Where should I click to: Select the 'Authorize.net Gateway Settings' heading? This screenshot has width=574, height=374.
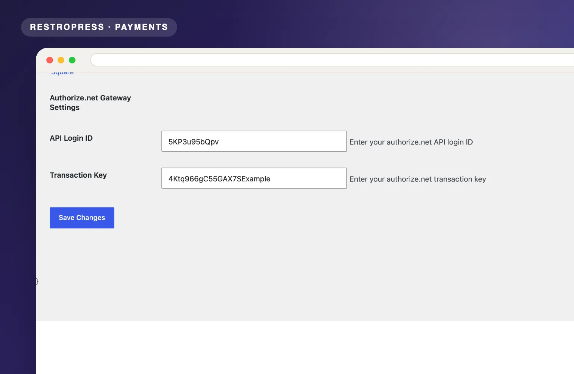[x=90, y=103]
